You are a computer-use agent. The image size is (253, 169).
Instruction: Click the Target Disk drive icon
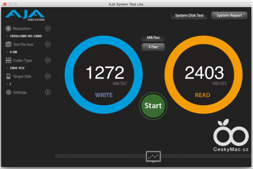tap(8, 76)
